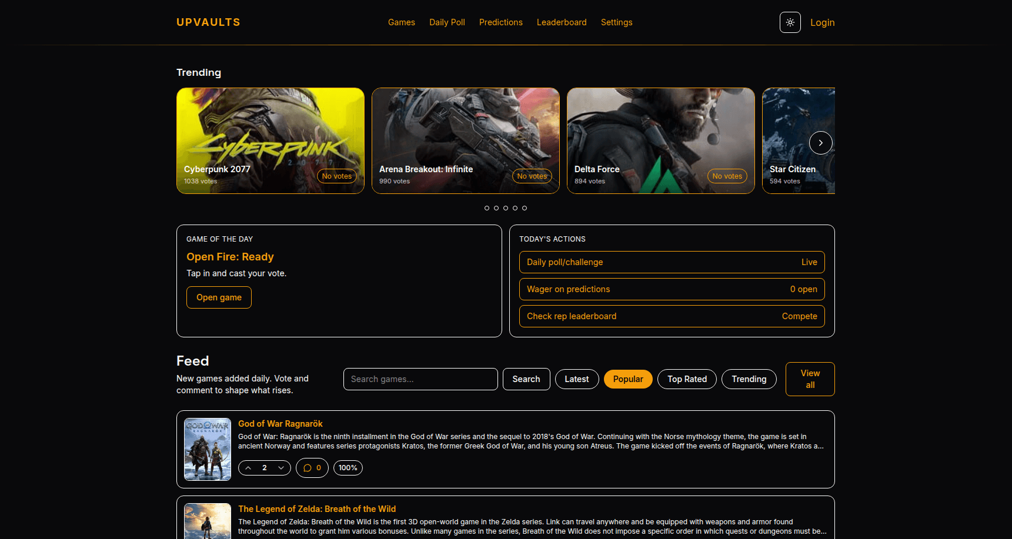Open God of War Ragnarök cover thumbnail
This screenshot has height=539, width=1012.
coord(207,449)
